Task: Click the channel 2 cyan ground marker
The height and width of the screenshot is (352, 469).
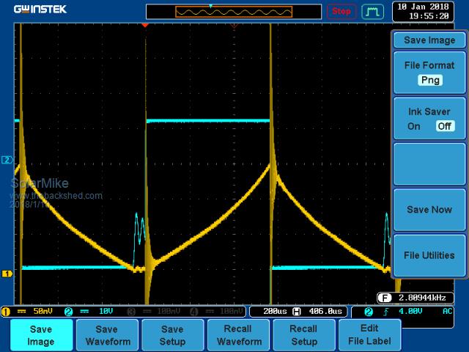Action: coord(7,159)
